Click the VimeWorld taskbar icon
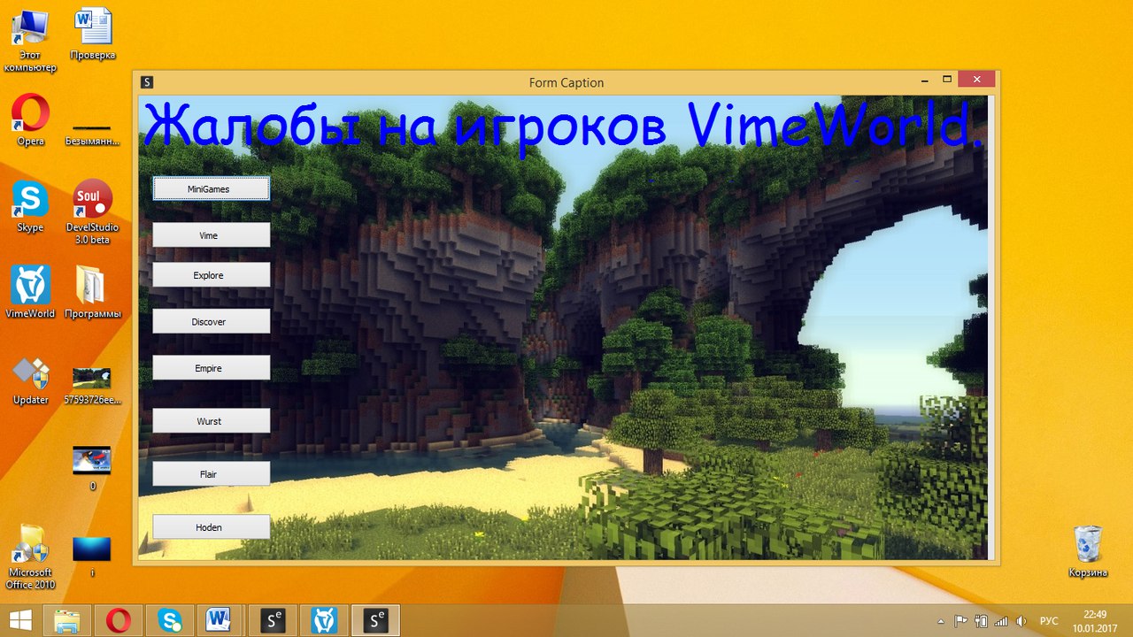Image resolution: width=1133 pixels, height=637 pixels. [x=324, y=621]
